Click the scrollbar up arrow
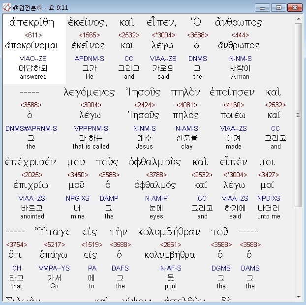 pyautogui.click(x=299, y=19)
